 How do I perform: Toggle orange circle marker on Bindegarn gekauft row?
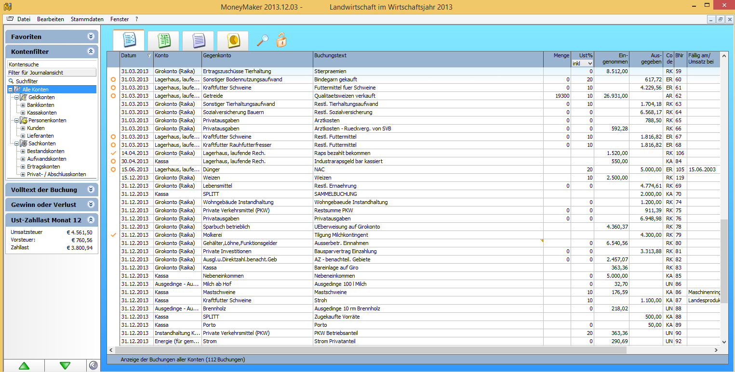[x=114, y=79]
